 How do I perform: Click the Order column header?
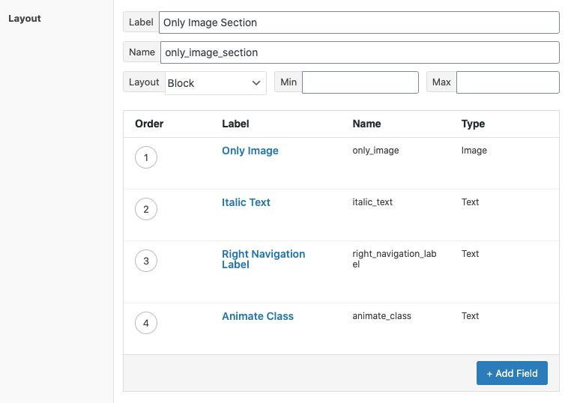point(149,124)
